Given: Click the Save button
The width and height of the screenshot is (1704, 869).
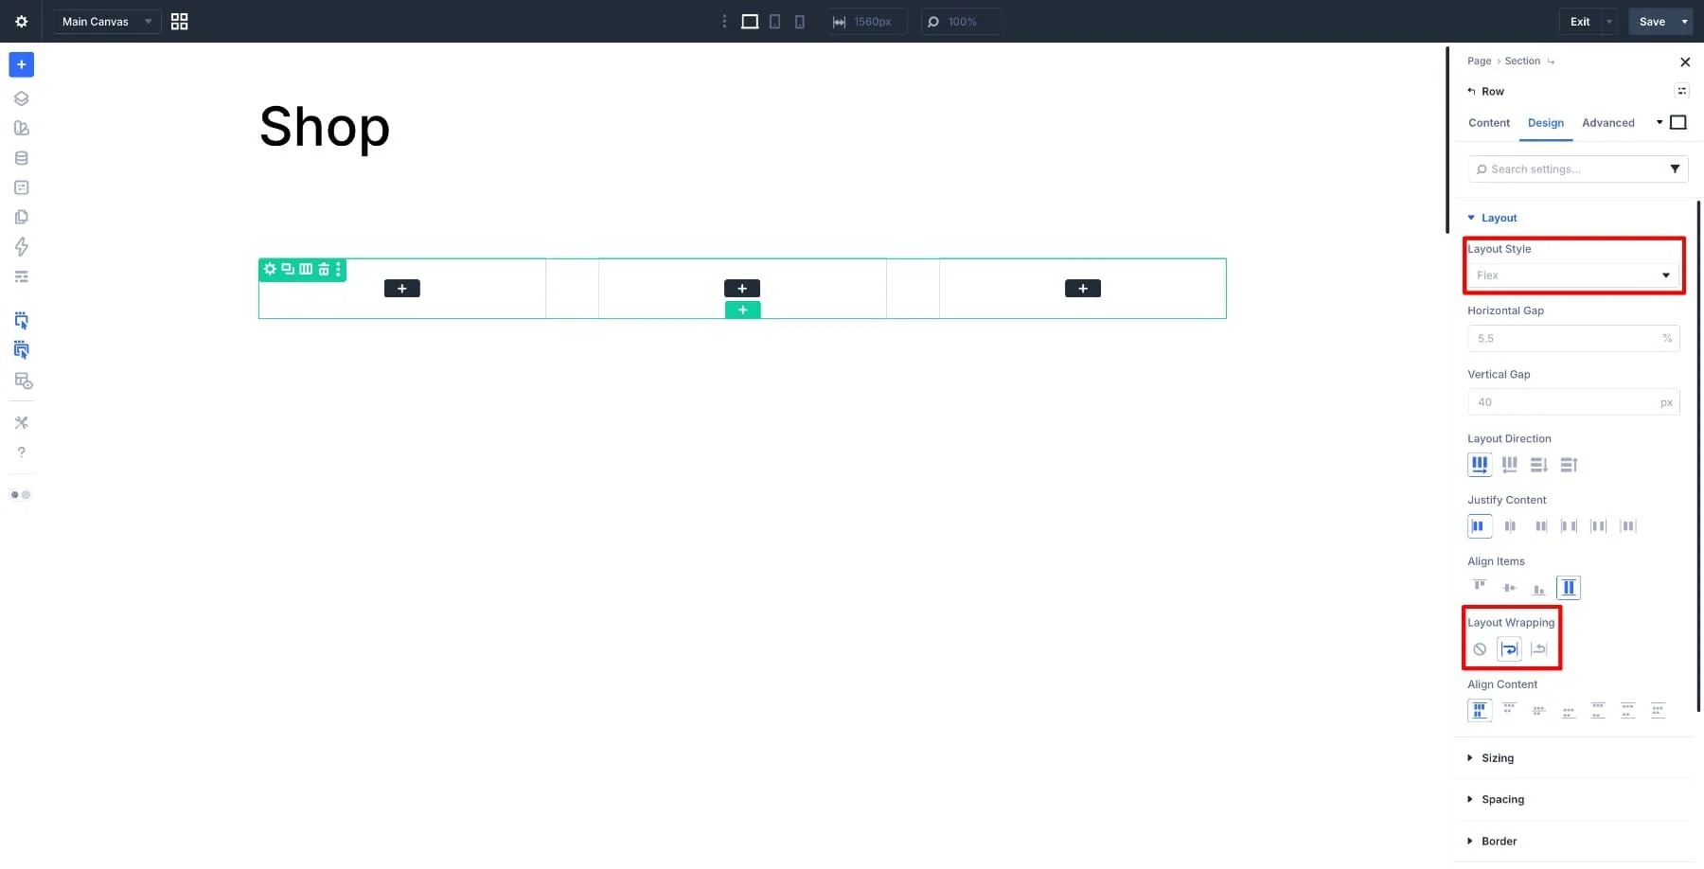Looking at the screenshot, I should [1652, 21].
